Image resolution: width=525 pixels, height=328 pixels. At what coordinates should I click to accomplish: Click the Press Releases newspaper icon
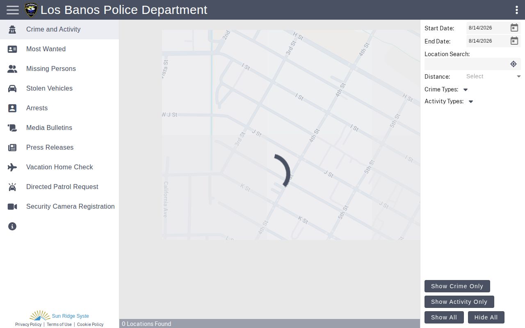click(x=12, y=148)
